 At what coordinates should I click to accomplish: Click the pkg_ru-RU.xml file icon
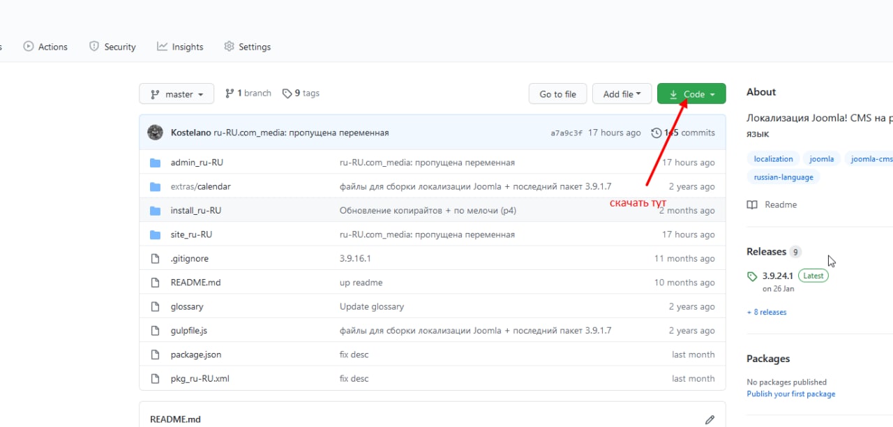coord(156,379)
